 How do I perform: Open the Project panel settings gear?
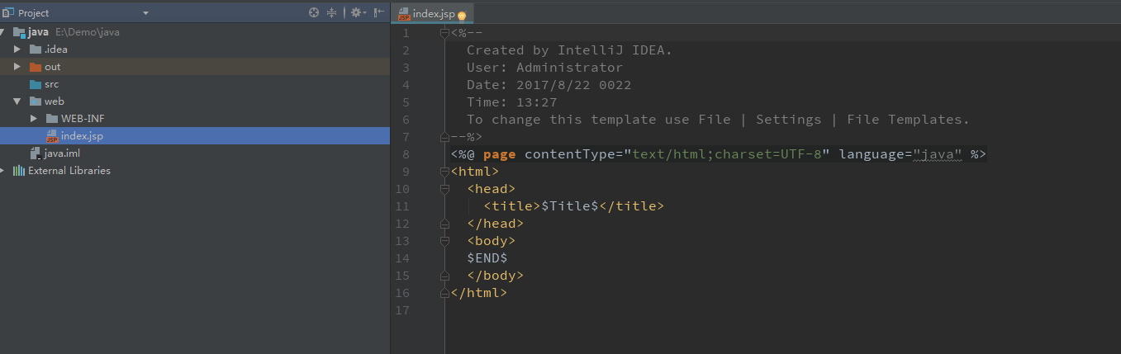point(356,12)
